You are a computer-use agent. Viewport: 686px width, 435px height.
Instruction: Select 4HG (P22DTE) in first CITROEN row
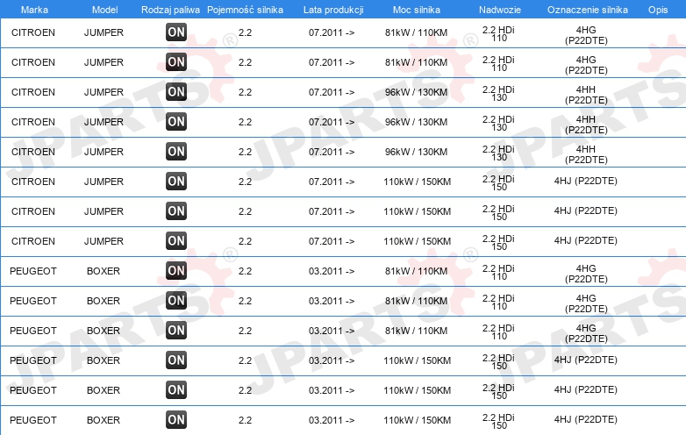click(586, 35)
